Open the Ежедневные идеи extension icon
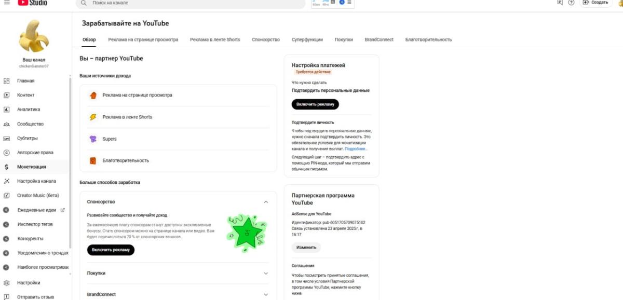The image size is (623, 300). click(7, 210)
